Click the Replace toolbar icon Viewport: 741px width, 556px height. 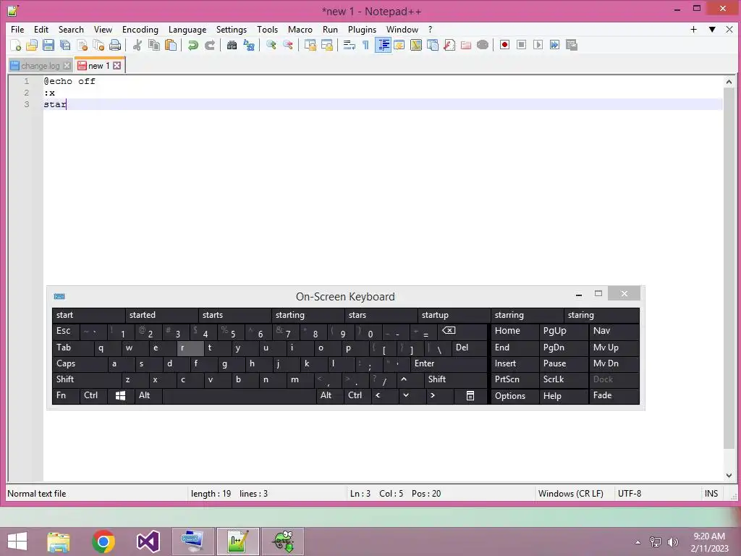coord(249,45)
